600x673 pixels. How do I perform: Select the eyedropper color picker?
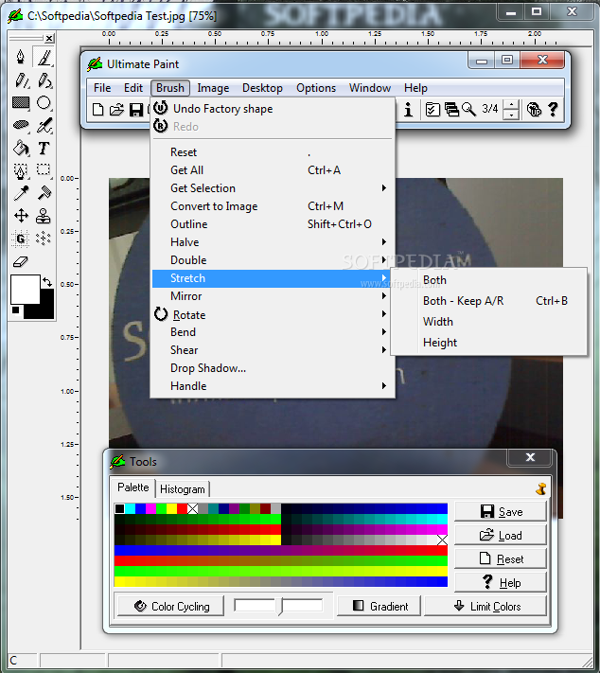click(x=21, y=193)
